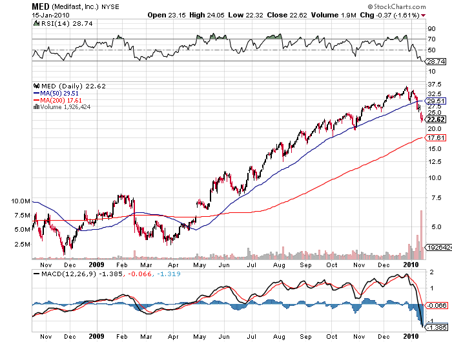
Task: Click the 37.5 price axis label
Action: (435, 85)
